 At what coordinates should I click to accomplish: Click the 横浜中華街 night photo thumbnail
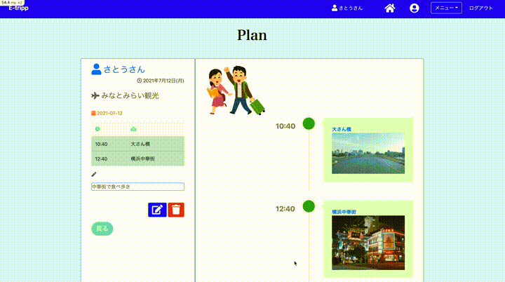click(x=368, y=243)
